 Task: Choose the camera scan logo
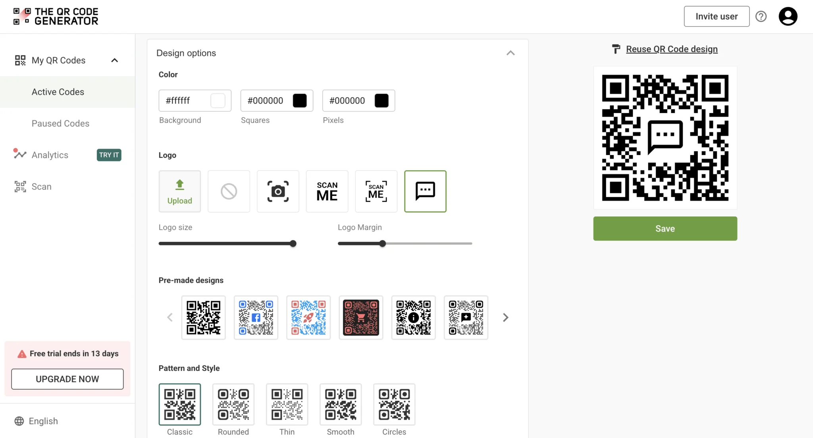(278, 191)
